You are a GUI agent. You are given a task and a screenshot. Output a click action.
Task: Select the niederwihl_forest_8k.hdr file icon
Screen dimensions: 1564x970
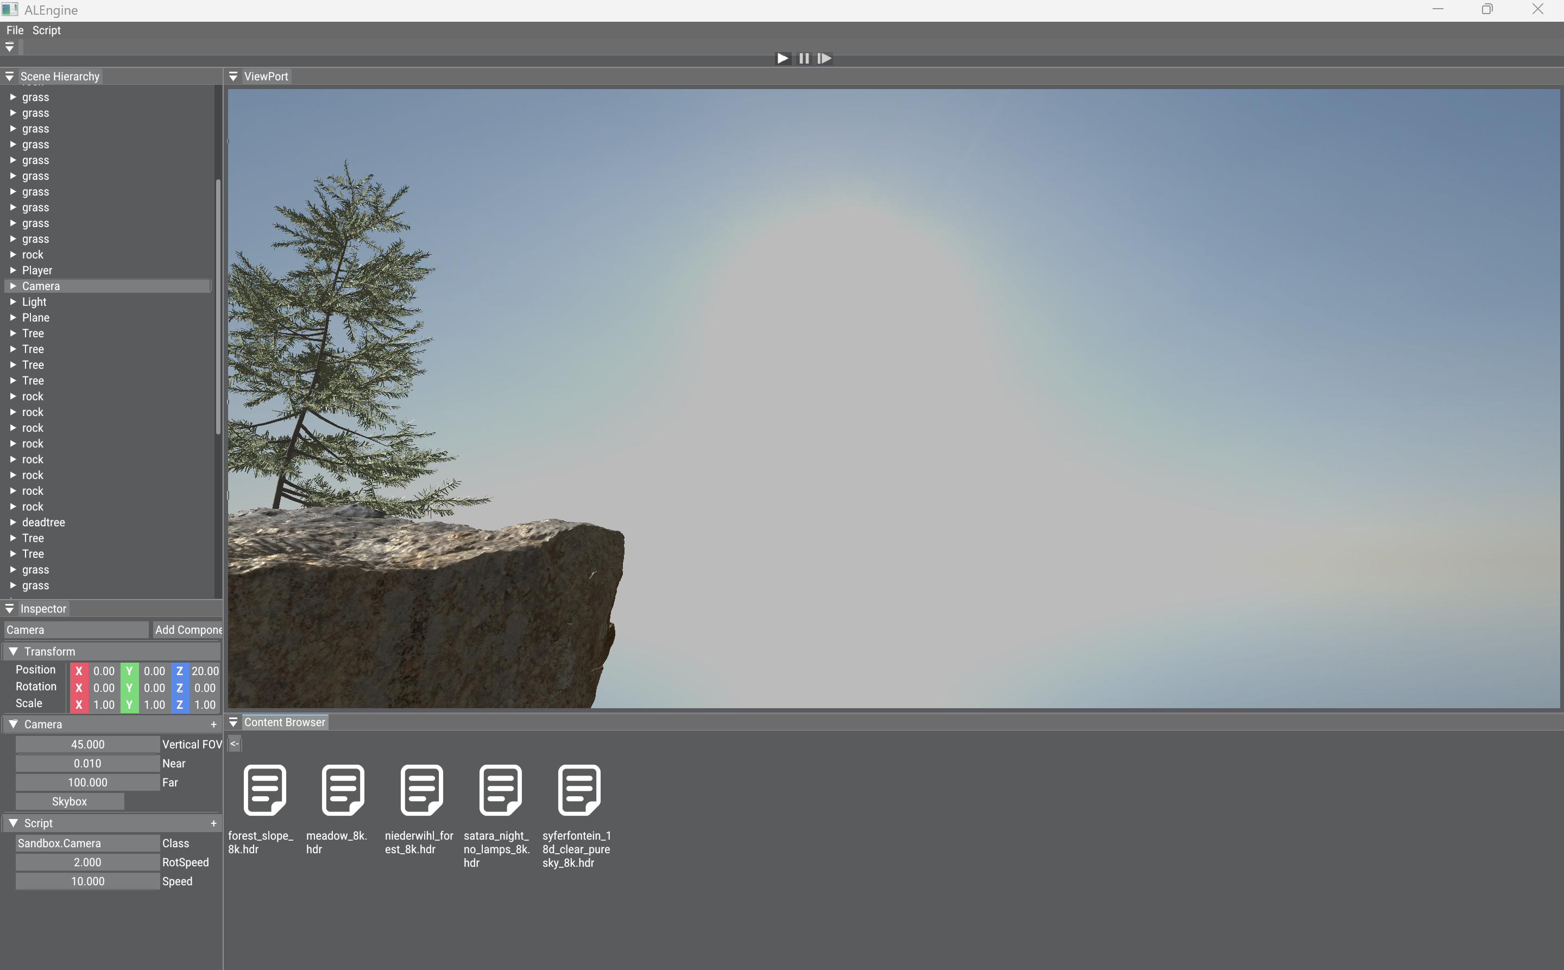coord(421,790)
